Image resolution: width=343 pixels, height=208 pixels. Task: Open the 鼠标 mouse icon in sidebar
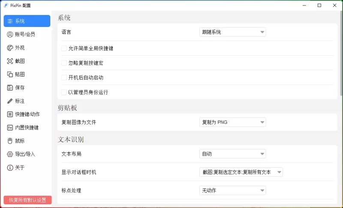(x=10, y=141)
